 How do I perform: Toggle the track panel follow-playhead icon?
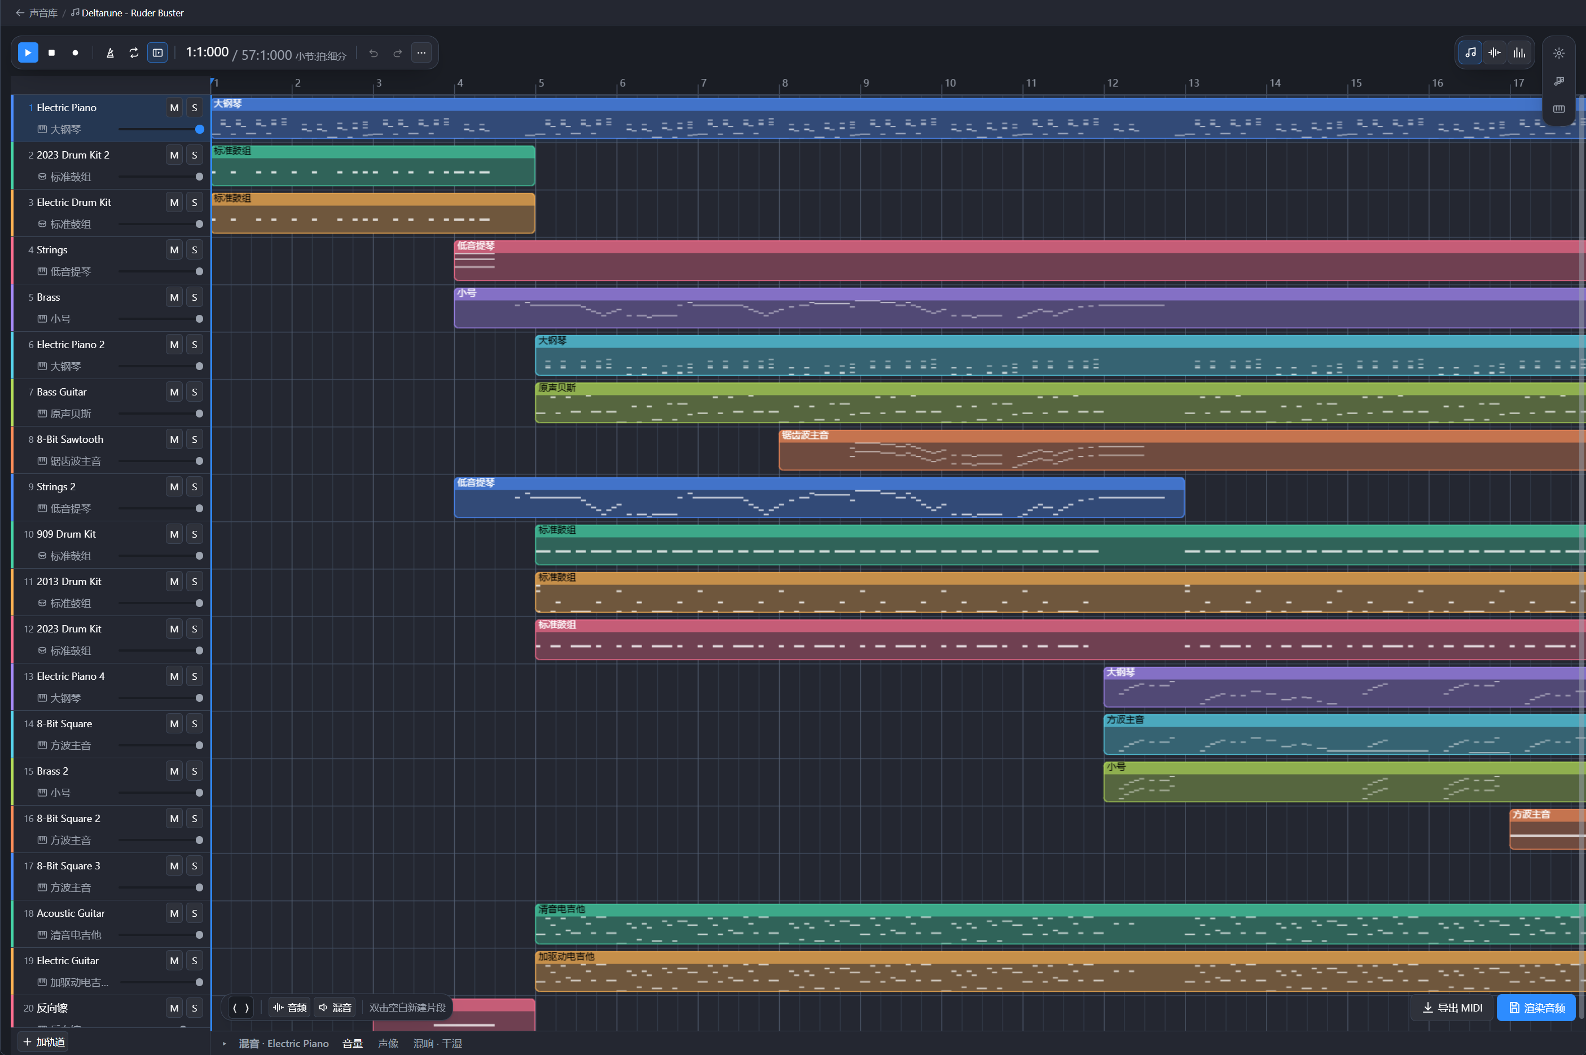(157, 52)
